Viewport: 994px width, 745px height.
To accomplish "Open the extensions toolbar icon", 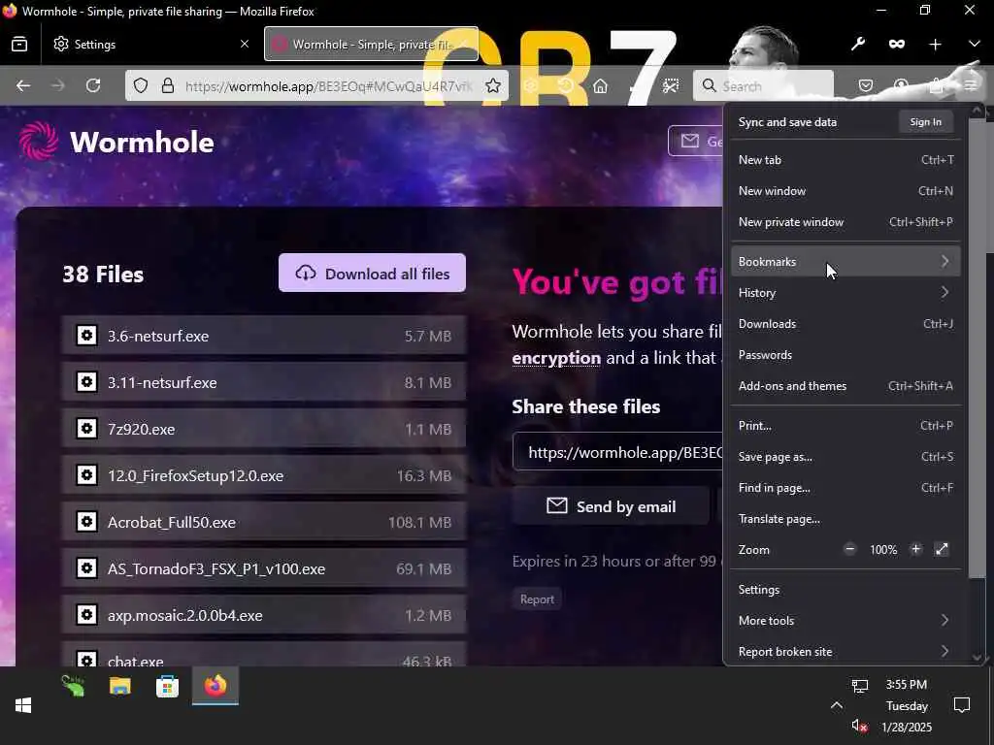I will pos(937,85).
